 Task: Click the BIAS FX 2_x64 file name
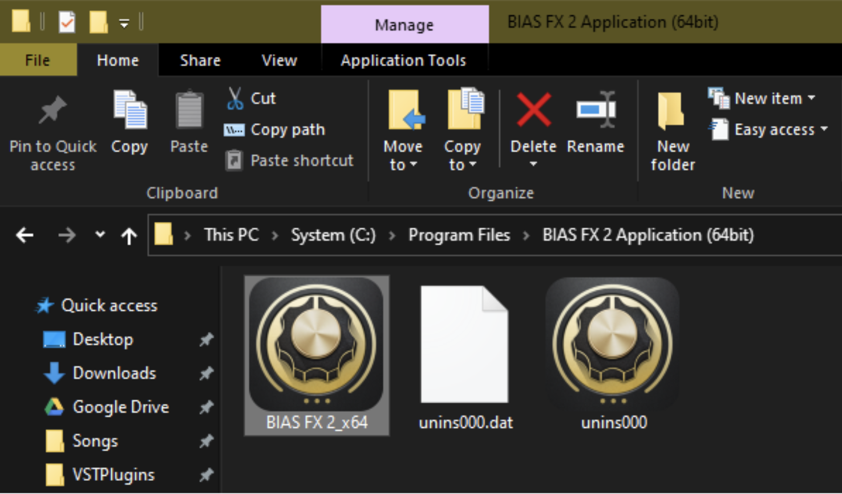[317, 423]
